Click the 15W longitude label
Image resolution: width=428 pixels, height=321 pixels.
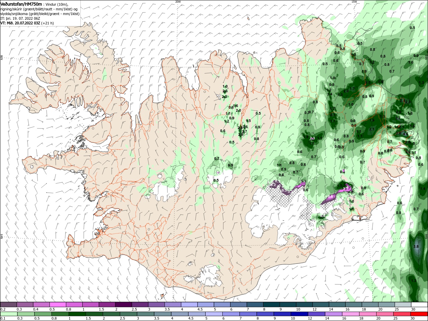point(354,2)
